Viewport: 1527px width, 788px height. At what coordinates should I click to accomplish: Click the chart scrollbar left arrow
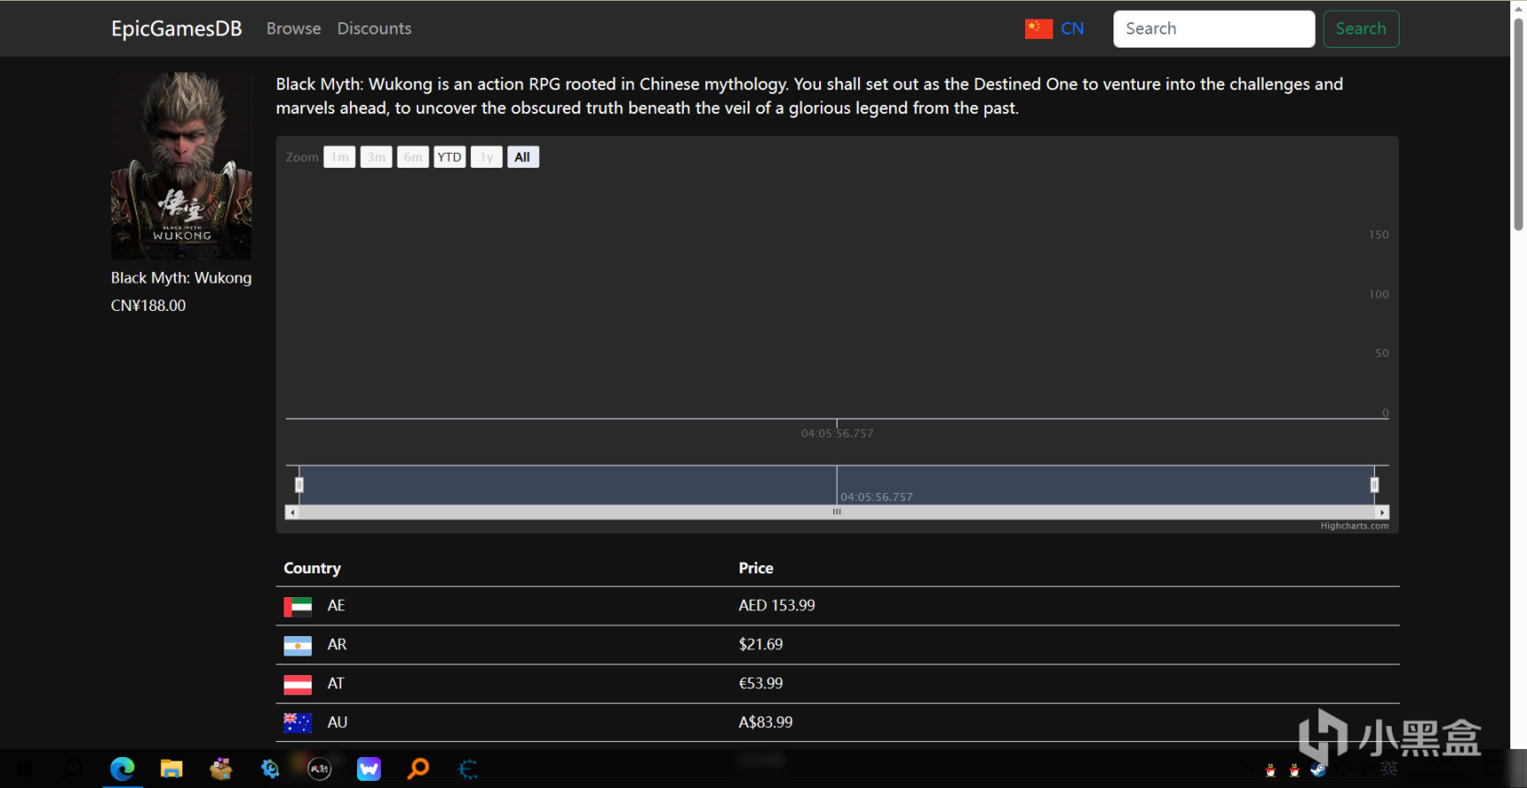(292, 512)
